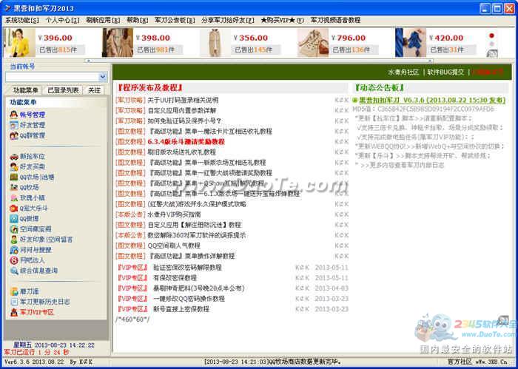Click the 空间藏宝阁 icon

tap(14, 229)
